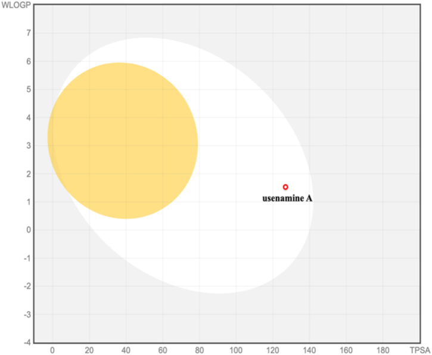
Task: Select the -4 tick on the WLOGP axis
Action: [26, 342]
